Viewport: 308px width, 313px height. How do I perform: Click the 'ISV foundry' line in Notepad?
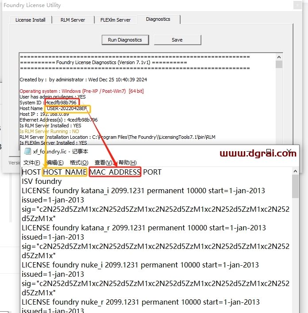42,181
